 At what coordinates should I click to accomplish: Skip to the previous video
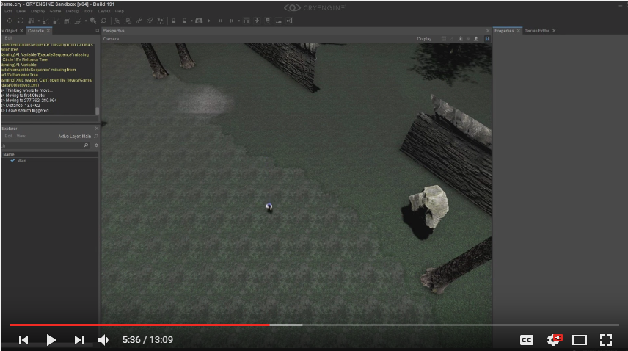coord(23,340)
